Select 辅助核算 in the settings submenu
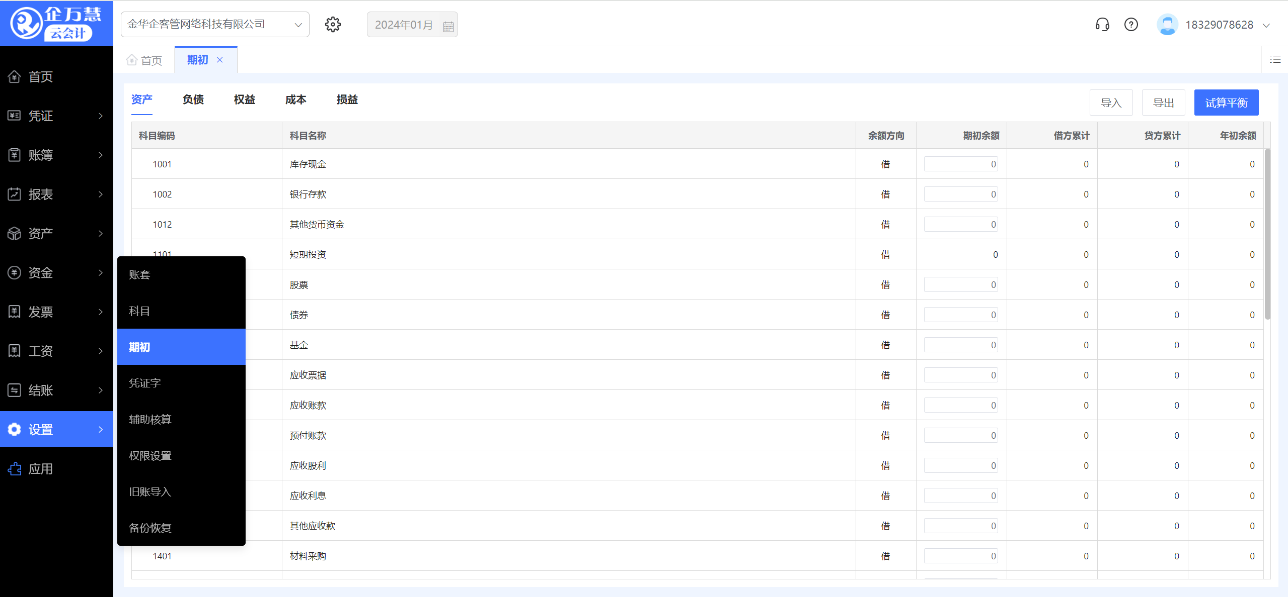 (150, 419)
